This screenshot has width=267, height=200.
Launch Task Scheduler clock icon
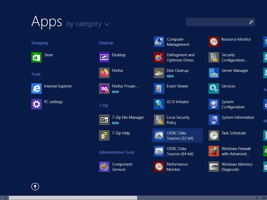coord(214,135)
